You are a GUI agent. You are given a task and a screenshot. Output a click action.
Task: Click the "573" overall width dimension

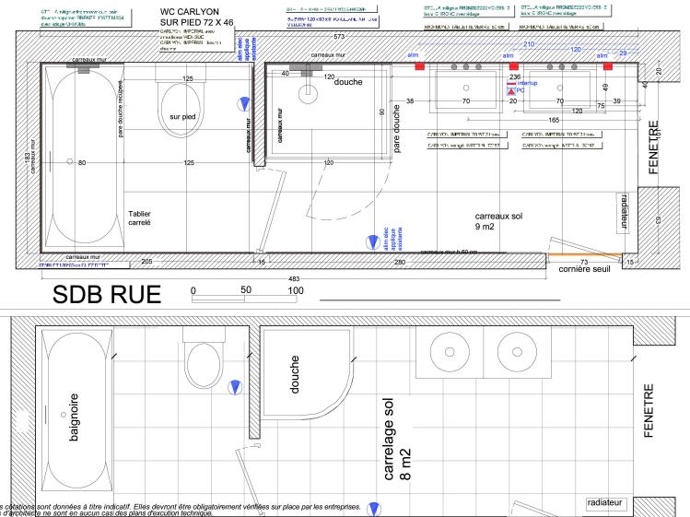coord(339,37)
